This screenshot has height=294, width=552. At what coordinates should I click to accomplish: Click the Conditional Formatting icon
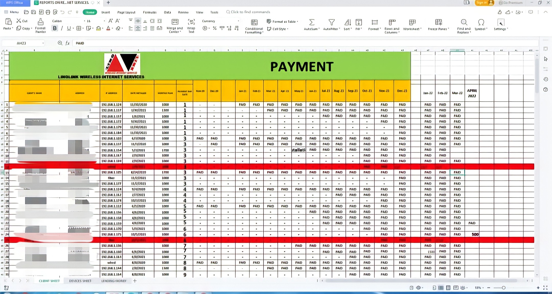pos(254,22)
